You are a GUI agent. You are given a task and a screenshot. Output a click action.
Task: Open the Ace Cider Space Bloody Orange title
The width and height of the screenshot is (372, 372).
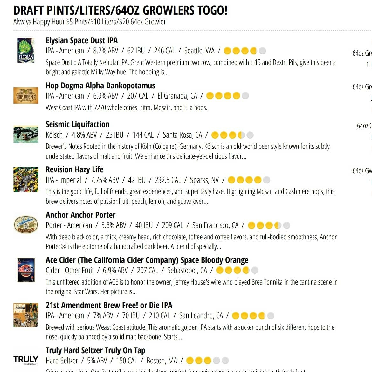pos(147,260)
